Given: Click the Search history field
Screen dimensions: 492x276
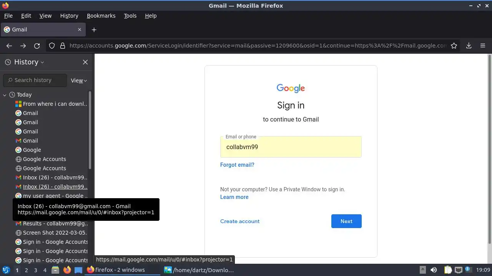Looking at the screenshot, I should (35, 80).
